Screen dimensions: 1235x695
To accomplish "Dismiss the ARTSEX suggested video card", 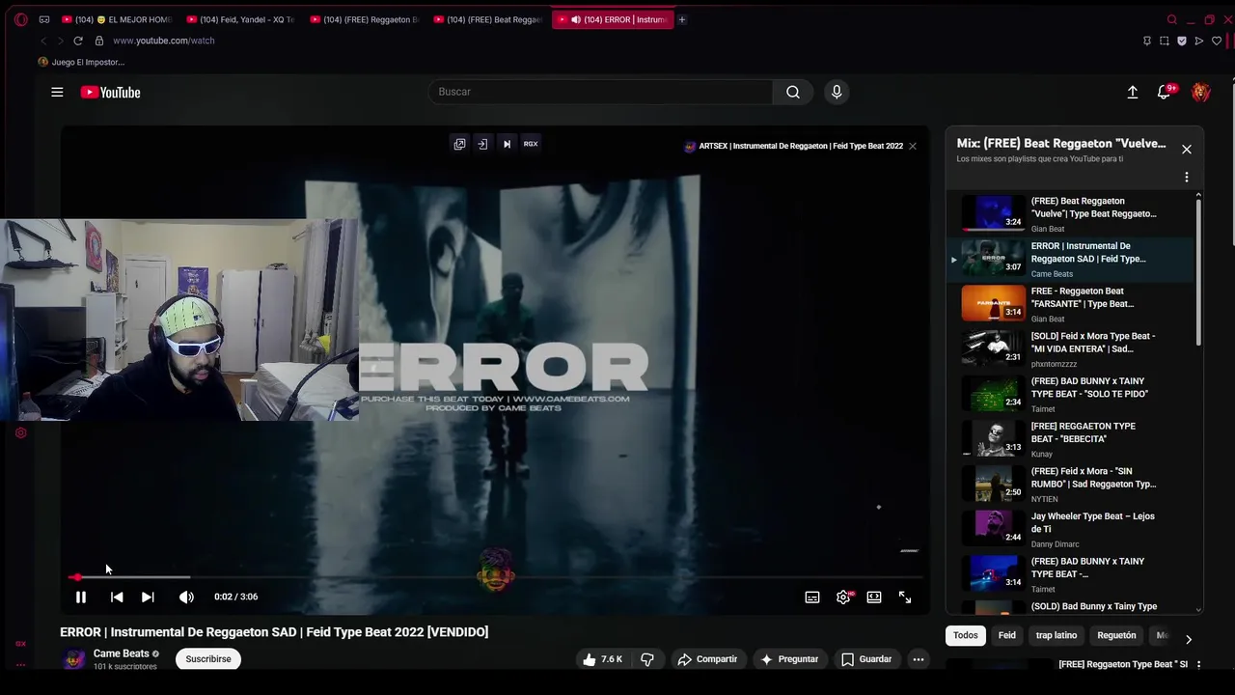I will 912,146.
